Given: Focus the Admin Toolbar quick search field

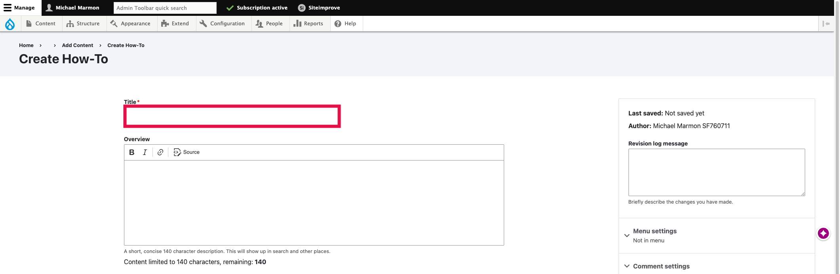Looking at the screenshot, I should [x=165, y=8].
